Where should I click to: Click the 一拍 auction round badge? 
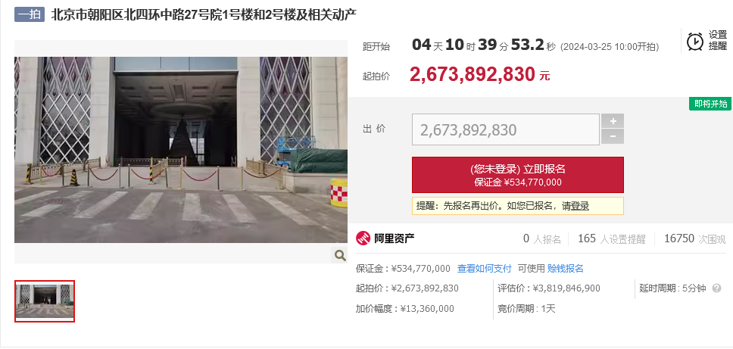29,14
